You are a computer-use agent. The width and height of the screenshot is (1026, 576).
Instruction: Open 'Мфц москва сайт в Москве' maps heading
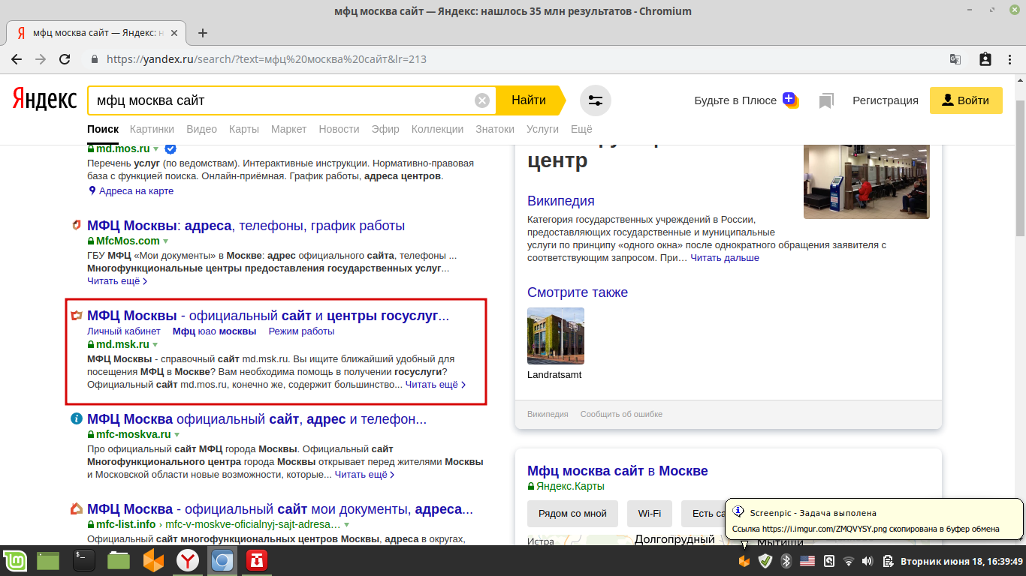tap(617, 471)
